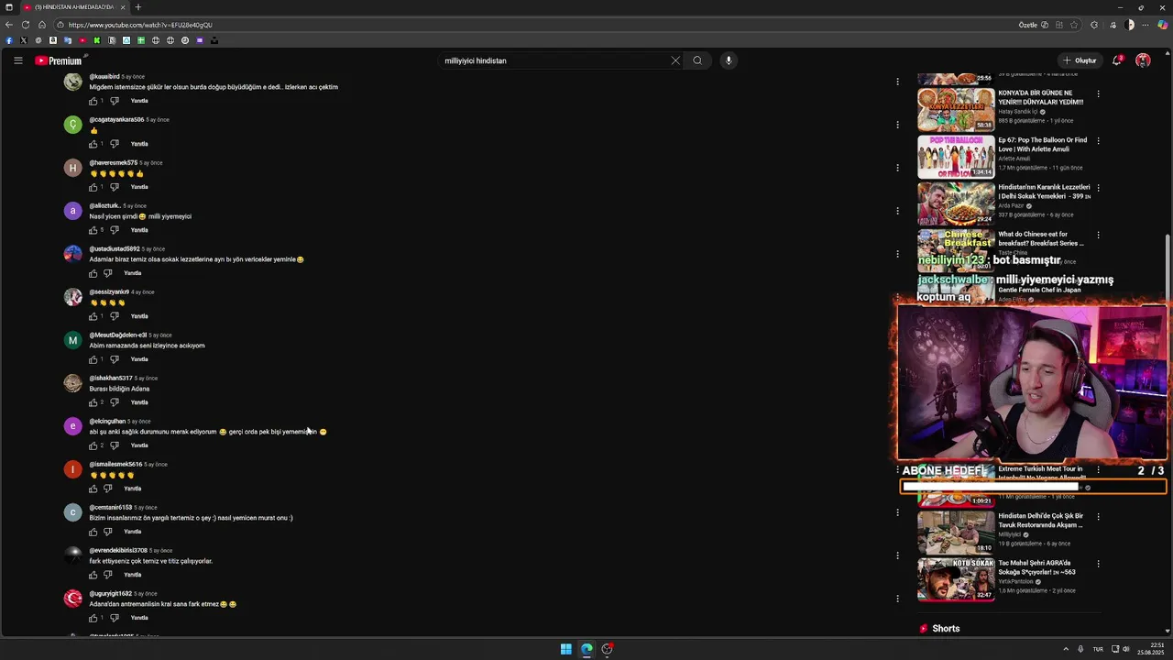The image size is (1173, 660).
Task: Open the browser home button
Action: point(42,25)
